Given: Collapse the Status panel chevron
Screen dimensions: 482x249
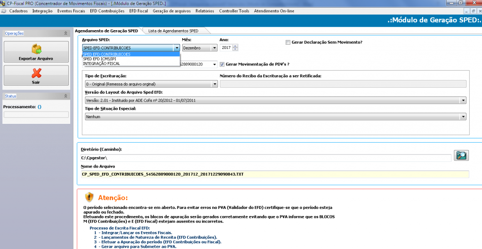Looking at the screenshot, I should click(66, 96).
